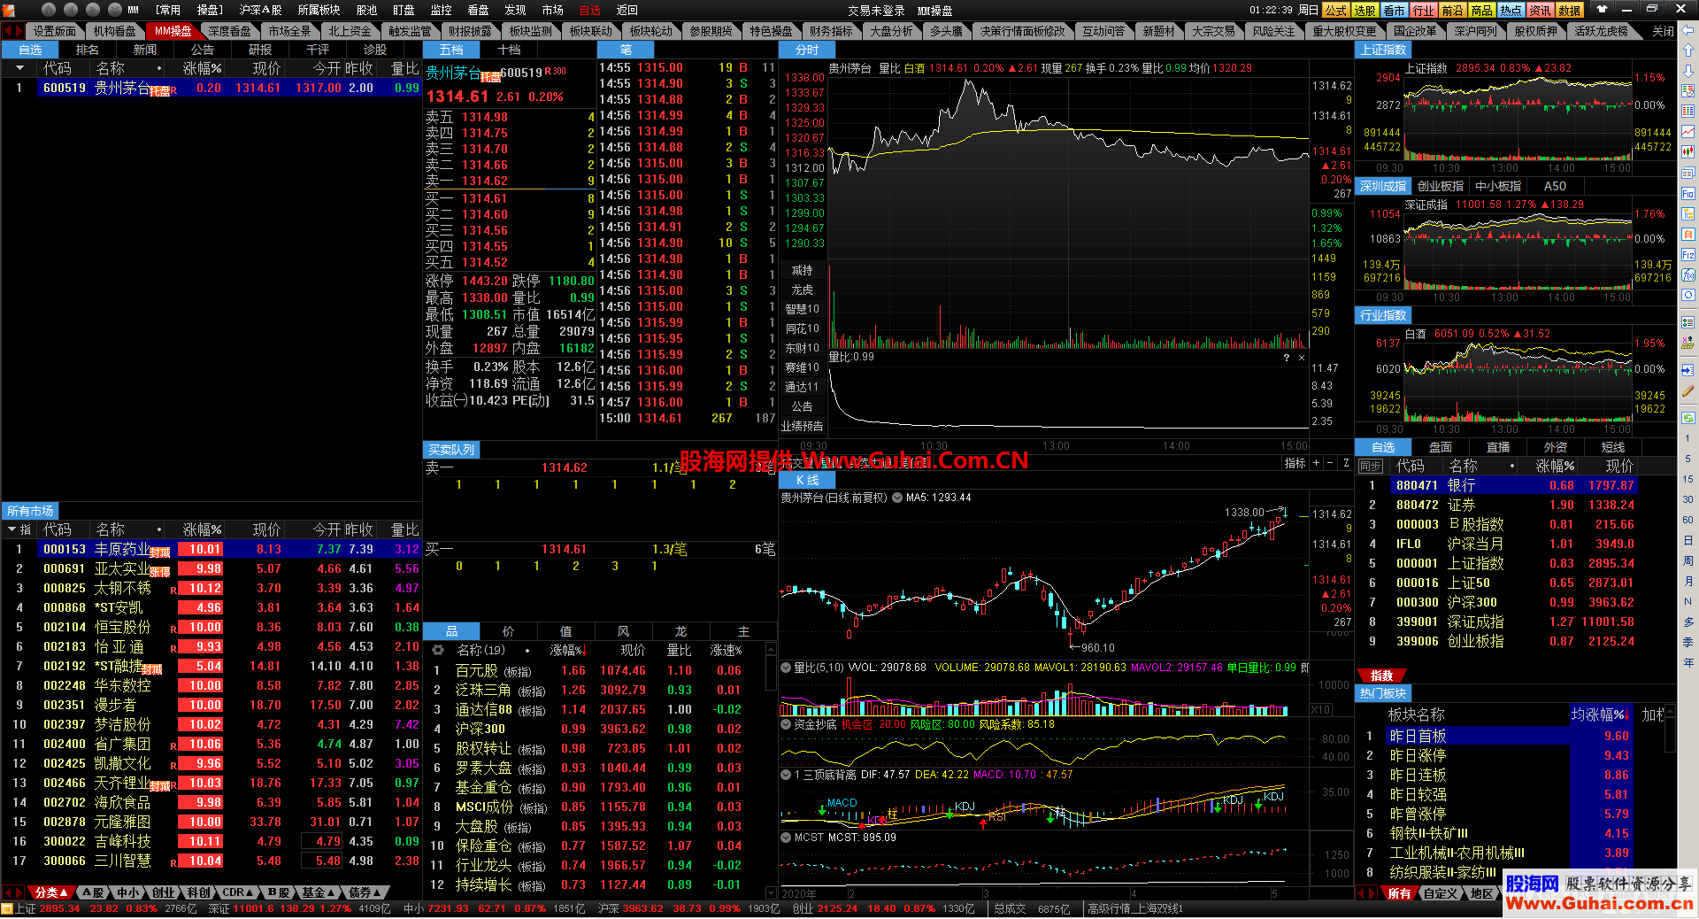Select the 贵州茅台 row in watchlist

(211, 88)
